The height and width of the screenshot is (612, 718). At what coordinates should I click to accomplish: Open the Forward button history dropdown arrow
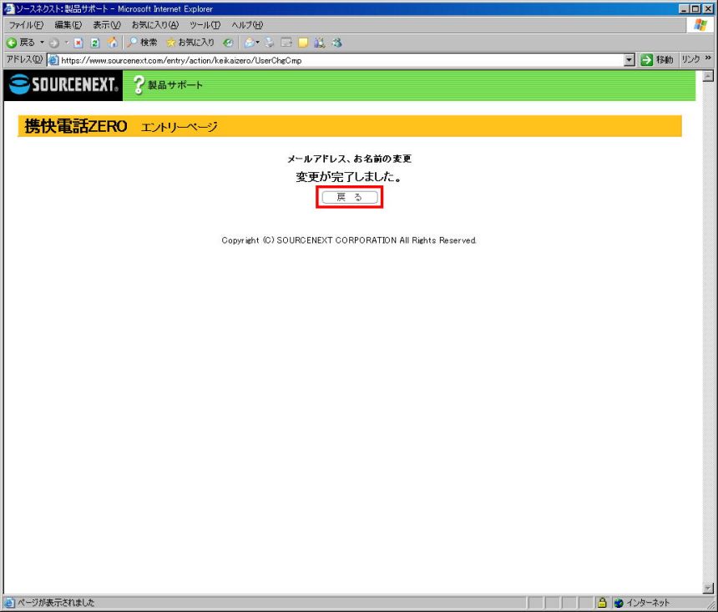click(x=66, y=43)
